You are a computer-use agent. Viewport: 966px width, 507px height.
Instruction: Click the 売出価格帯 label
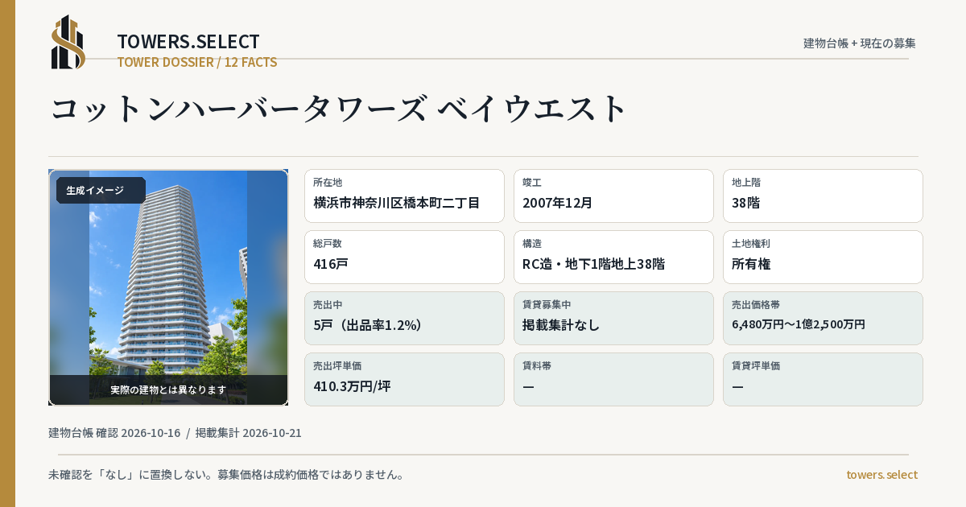click(756, 304)
